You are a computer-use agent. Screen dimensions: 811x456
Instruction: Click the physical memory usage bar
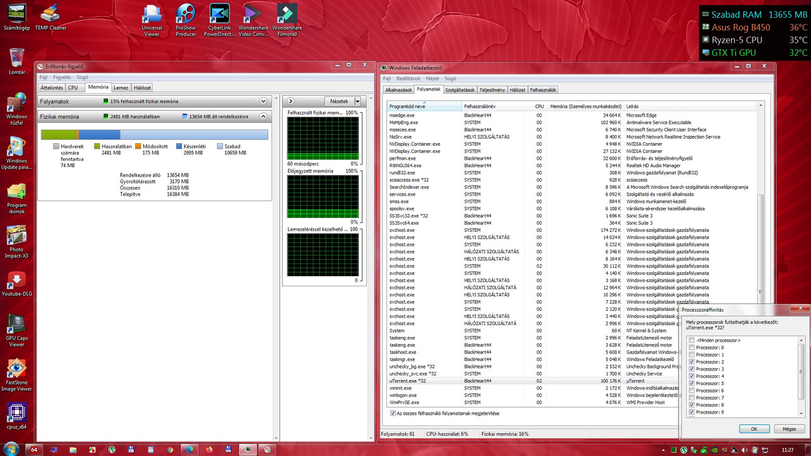click(155, 134)
